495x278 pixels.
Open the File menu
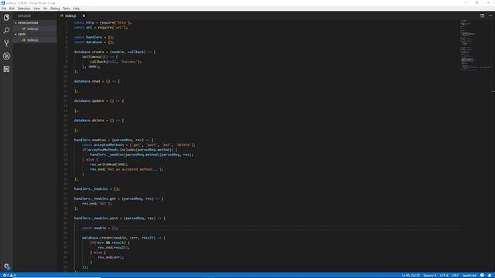[x=4, y=8]
